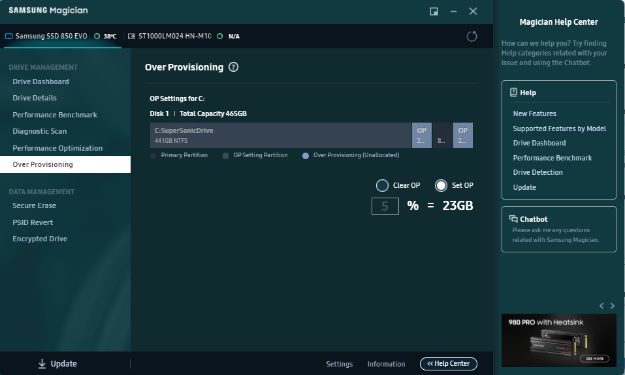The image size is (625, 375).
Task: Open Settings from the bottom bar
Action: (x=339, y=364)
